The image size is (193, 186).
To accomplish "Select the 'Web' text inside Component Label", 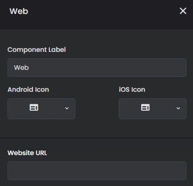I will [21, 67].
